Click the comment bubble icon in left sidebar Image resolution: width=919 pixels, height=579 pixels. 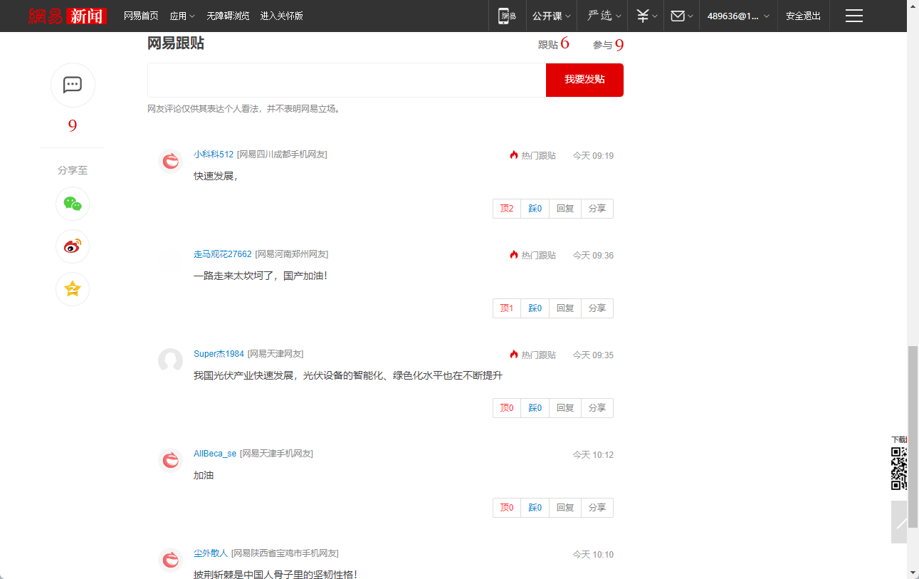click(x=73, y=85)
